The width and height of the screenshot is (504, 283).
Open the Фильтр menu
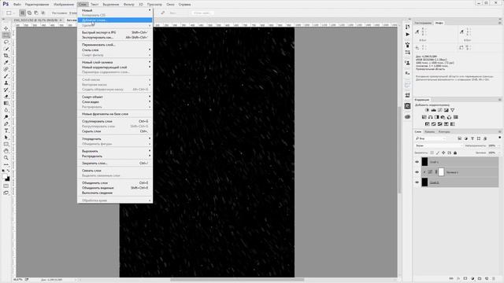(x=129, y=5)
